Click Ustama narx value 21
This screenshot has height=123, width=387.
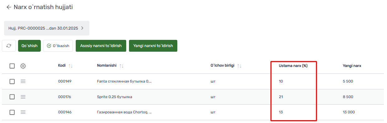(281, 97)
